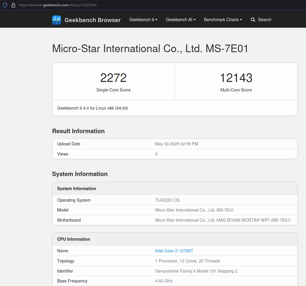Click the multi-core score 12143
Viewport: 306px width, 286px height.
[x=236, y=78]
